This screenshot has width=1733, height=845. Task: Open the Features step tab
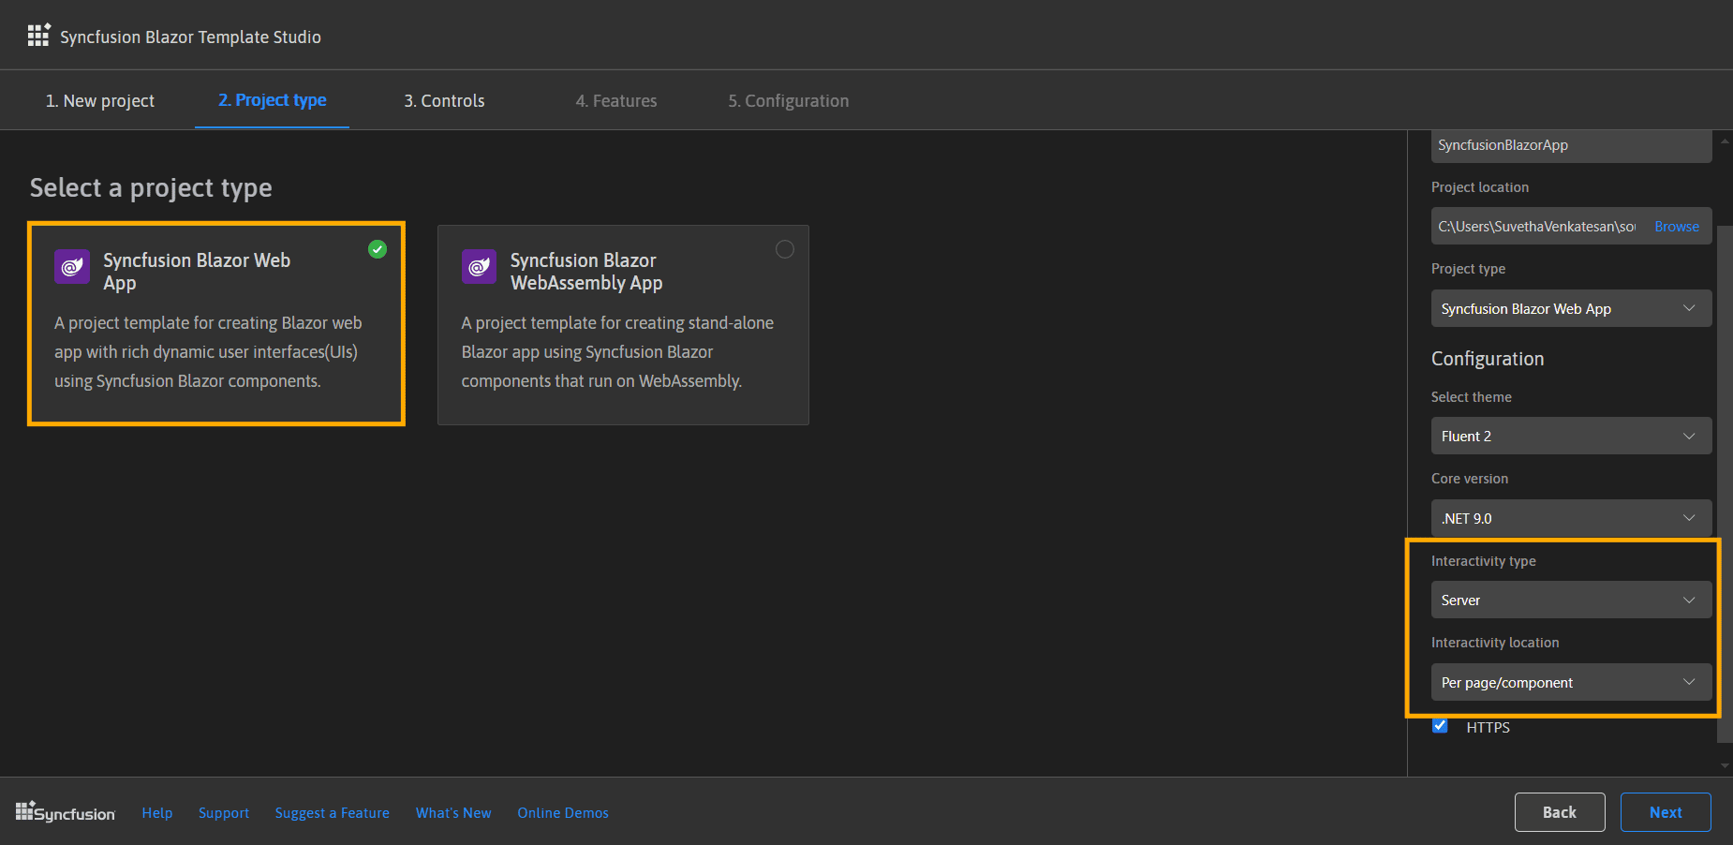click(x=615, y=100)
